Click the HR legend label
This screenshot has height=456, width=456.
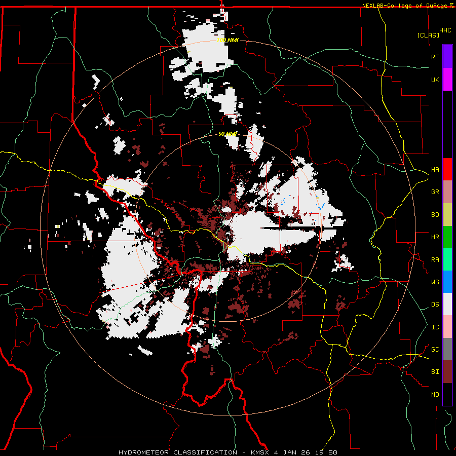point(435,237)
